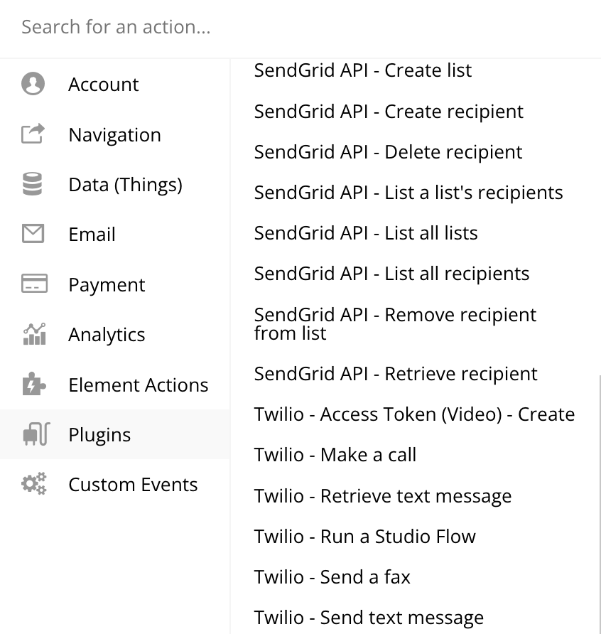Open the Navigation action category

114,135
